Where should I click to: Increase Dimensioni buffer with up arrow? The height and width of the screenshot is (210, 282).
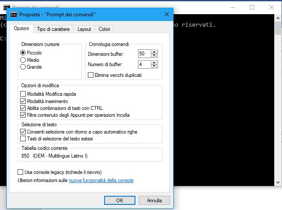point(154,52)
